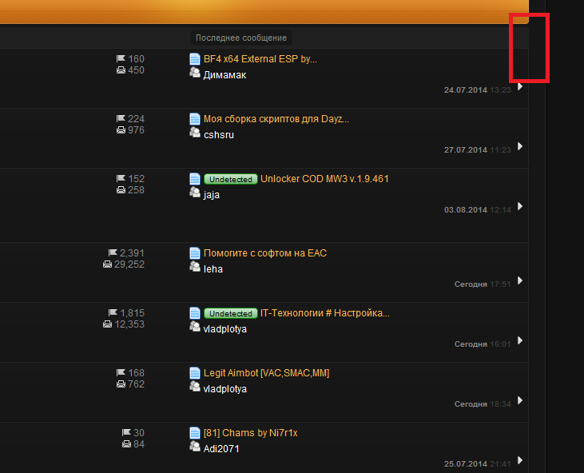Go to last post arrow dated 27.07.2014
This screenshot has width=584, height=473.
[x=520, y=147]
